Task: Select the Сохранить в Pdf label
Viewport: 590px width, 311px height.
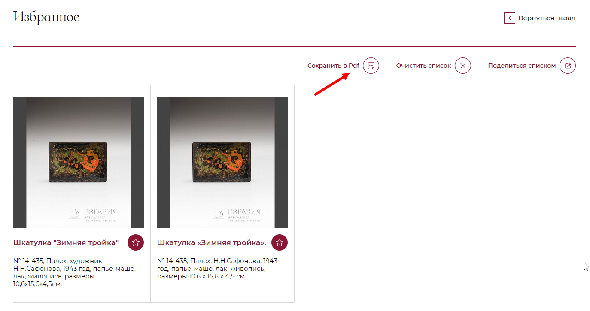Action: click(x=333, y=66)
